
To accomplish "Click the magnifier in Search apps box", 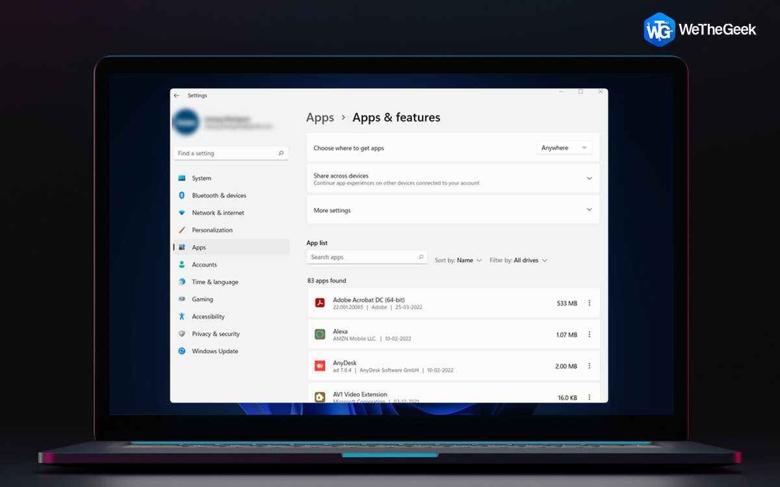I will click(421, 257).
